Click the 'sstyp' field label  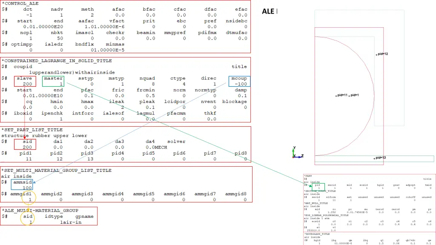click(86, 78)
